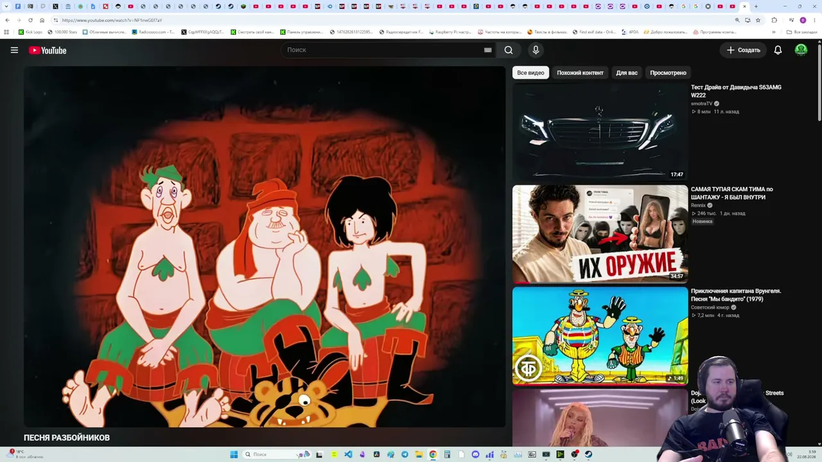Screen dimensions: 822x462
Task: Click the magnifier search button
Action: click(x=509, y=50)
